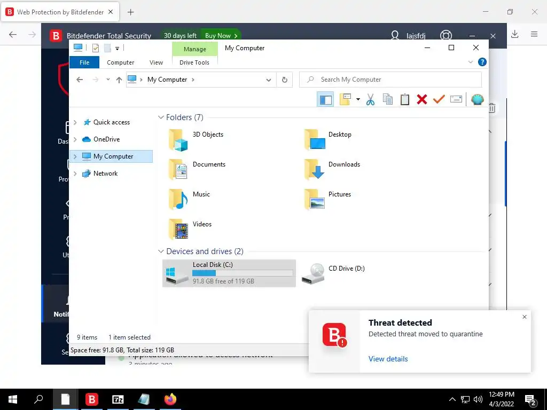Open the browser downloads icon
547x410 pixels.
click(x=514, y=34)
